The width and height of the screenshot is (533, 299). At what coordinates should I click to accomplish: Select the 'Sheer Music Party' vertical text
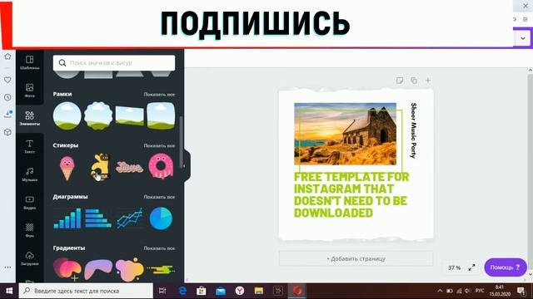point(413,130)
